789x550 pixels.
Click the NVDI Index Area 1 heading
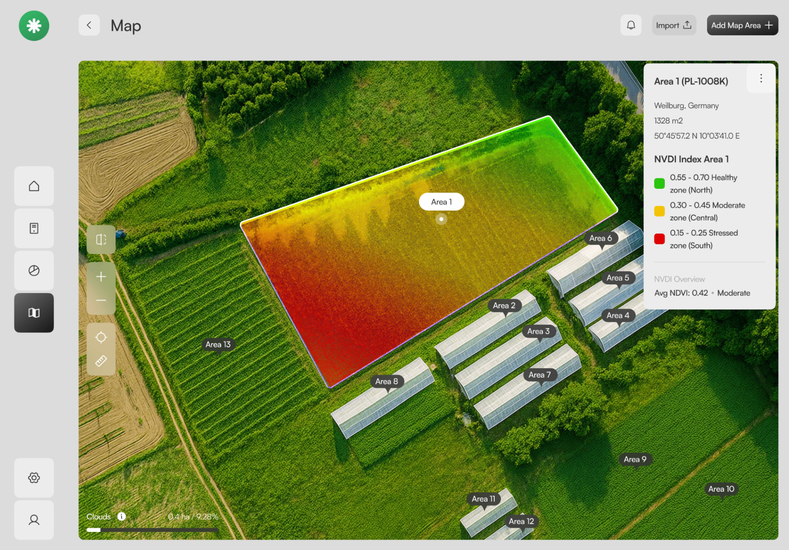point(691,159)
